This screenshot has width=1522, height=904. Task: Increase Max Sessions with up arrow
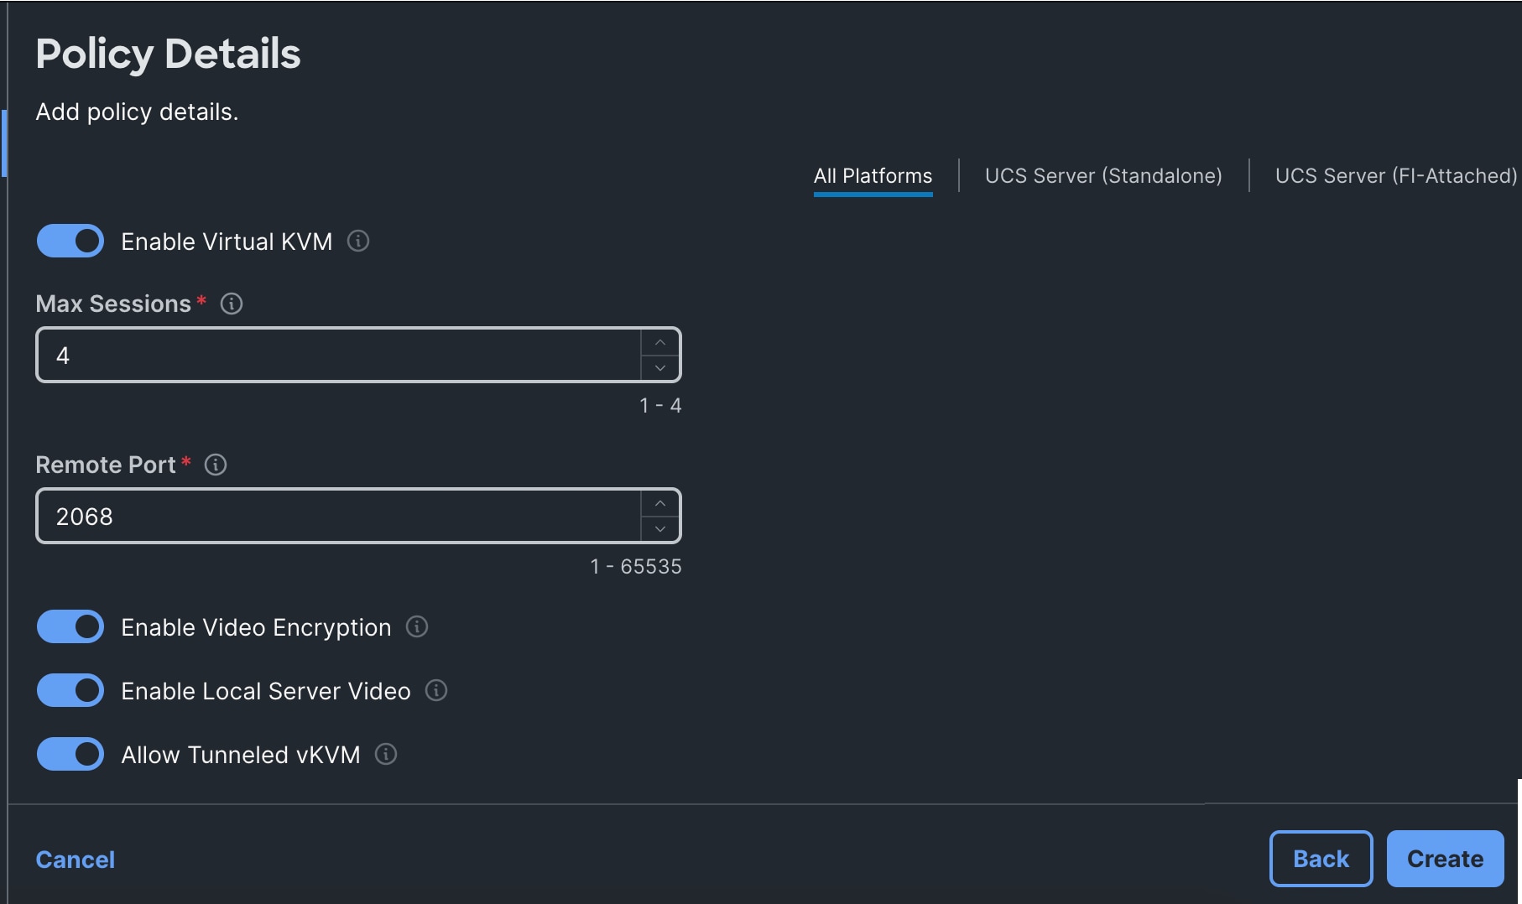point(660,342)
